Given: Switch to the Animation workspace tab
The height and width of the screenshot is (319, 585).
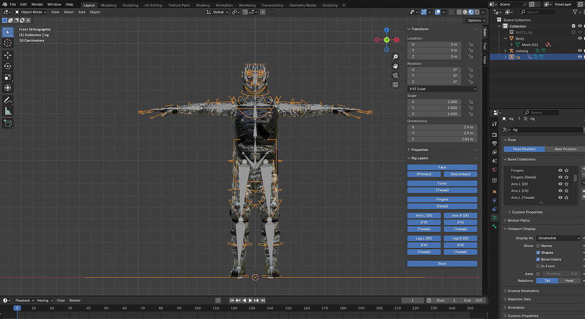Looking at the screenshot, I should [224, 5].
